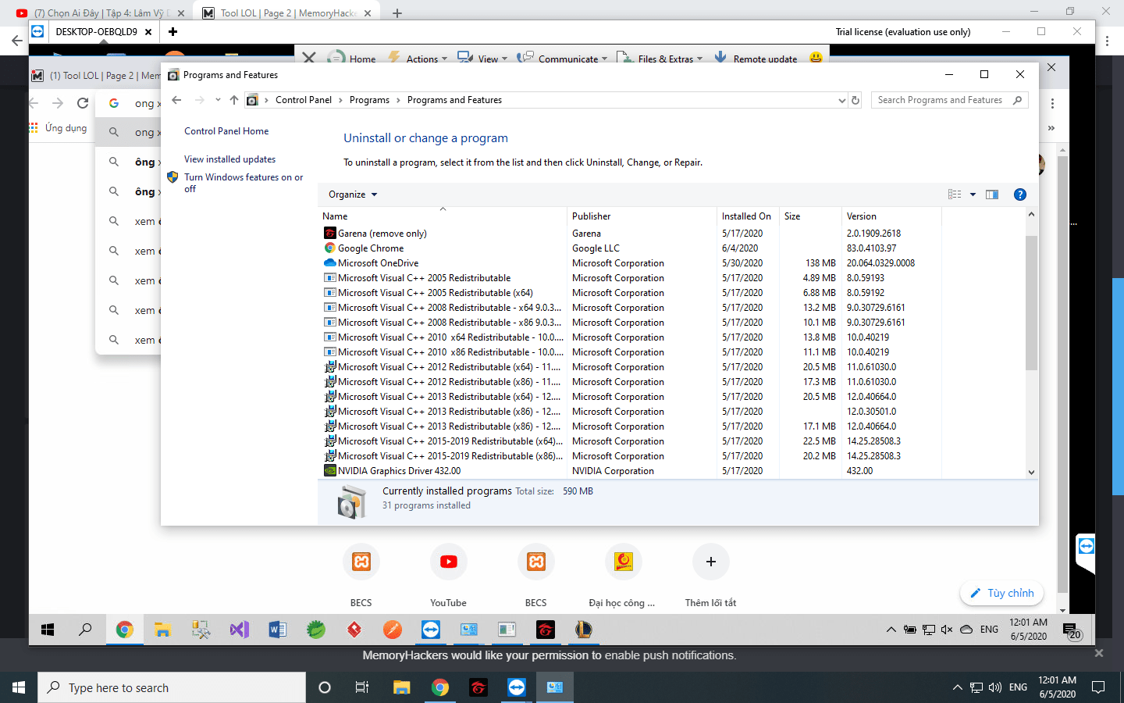Expand the TeamViewer View menu
Screen dimensions: 1124x703
(482, 59)
